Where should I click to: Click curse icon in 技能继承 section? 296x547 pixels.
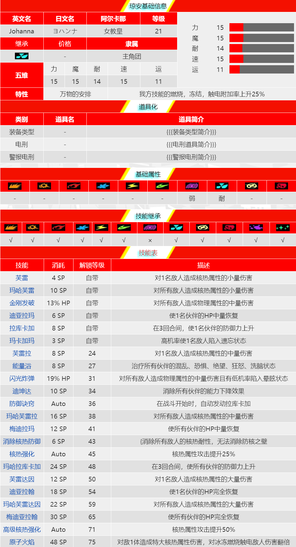(x=229, y=227)
